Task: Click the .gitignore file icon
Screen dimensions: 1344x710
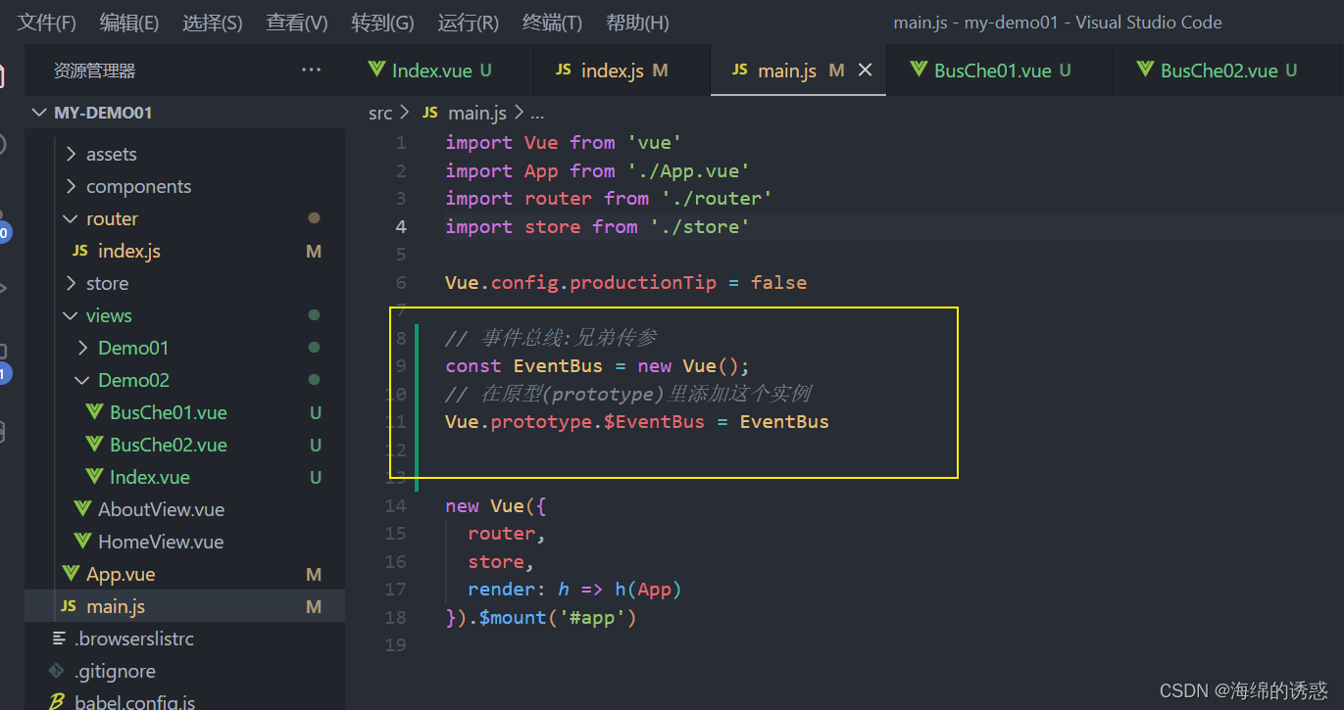Action: [x=58, y=671]
